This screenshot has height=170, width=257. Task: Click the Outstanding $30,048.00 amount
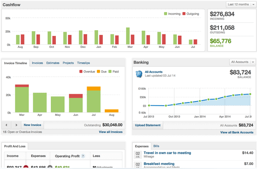click(x=112, y=125)
